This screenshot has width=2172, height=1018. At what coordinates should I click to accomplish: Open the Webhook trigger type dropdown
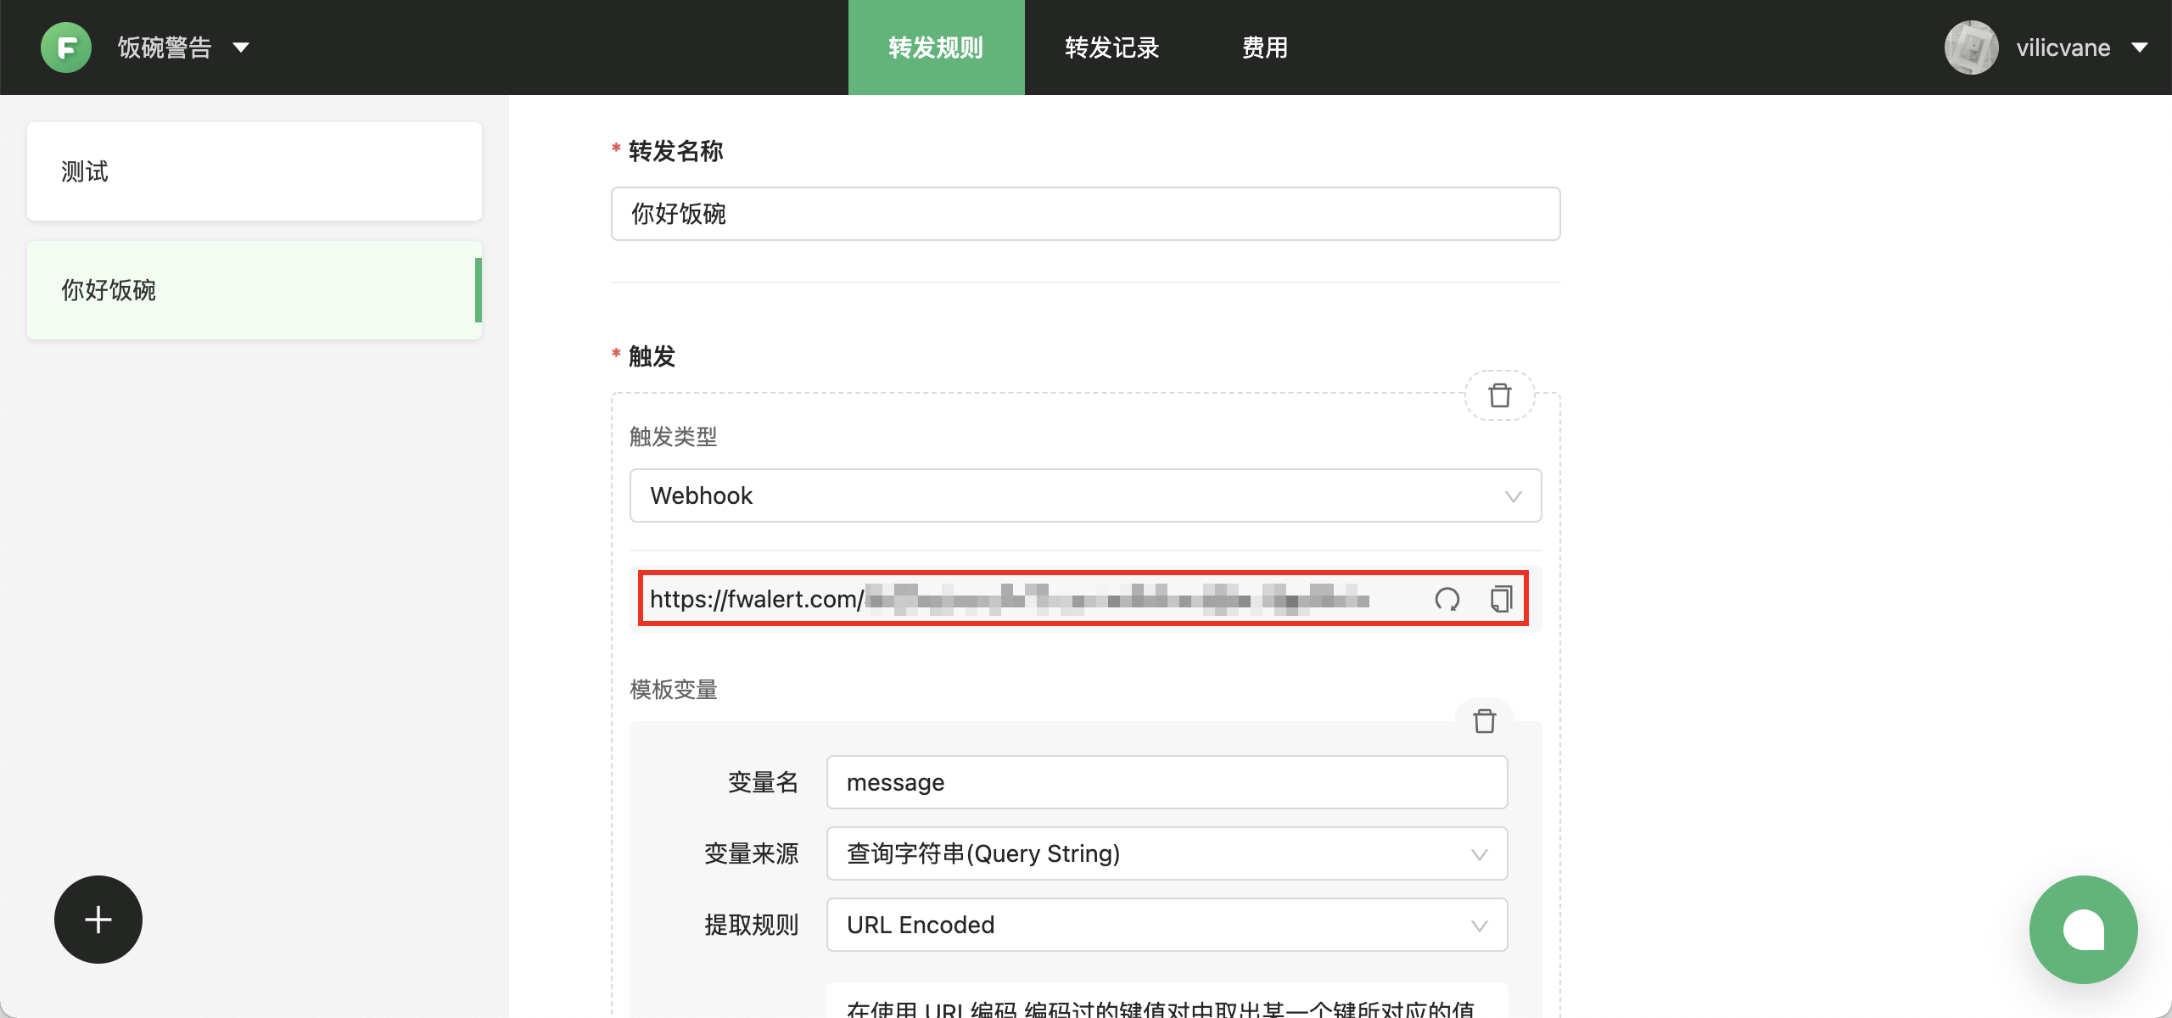pos(1085,495)
